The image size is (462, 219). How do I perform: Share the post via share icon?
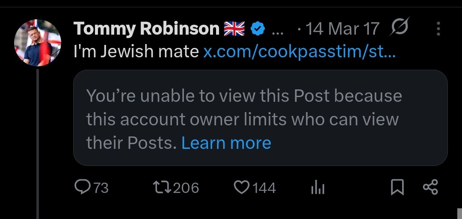[x=430, y=187]
